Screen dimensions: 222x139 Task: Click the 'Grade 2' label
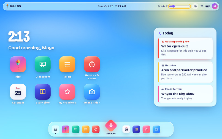[163, 6]
